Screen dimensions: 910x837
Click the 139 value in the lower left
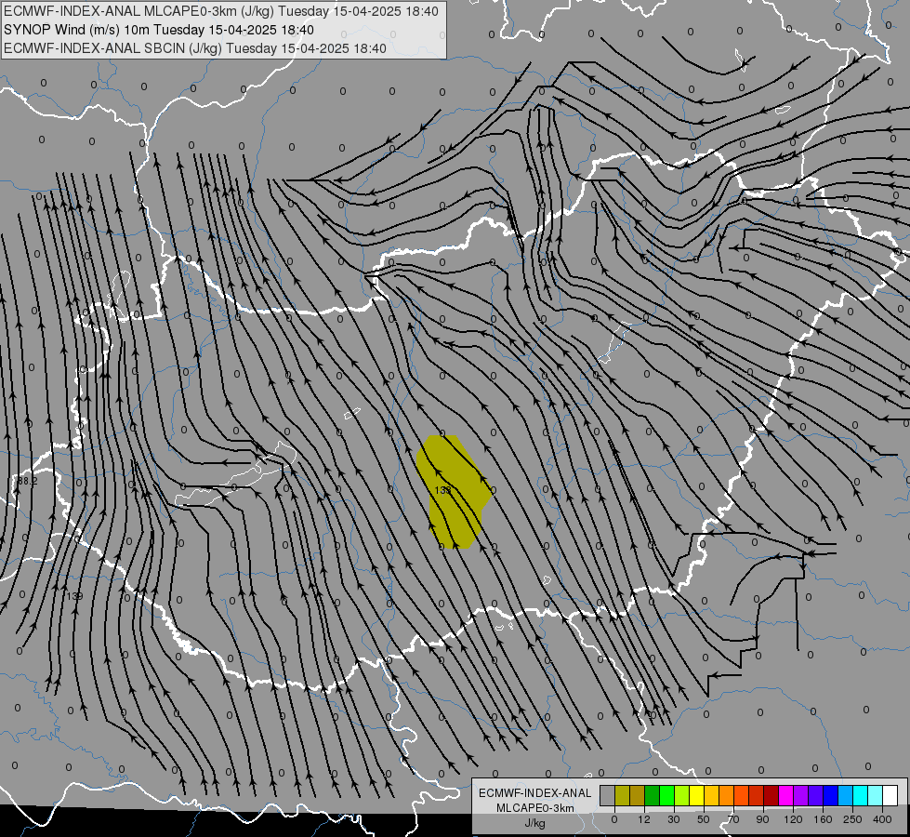(x=74, y=596)
